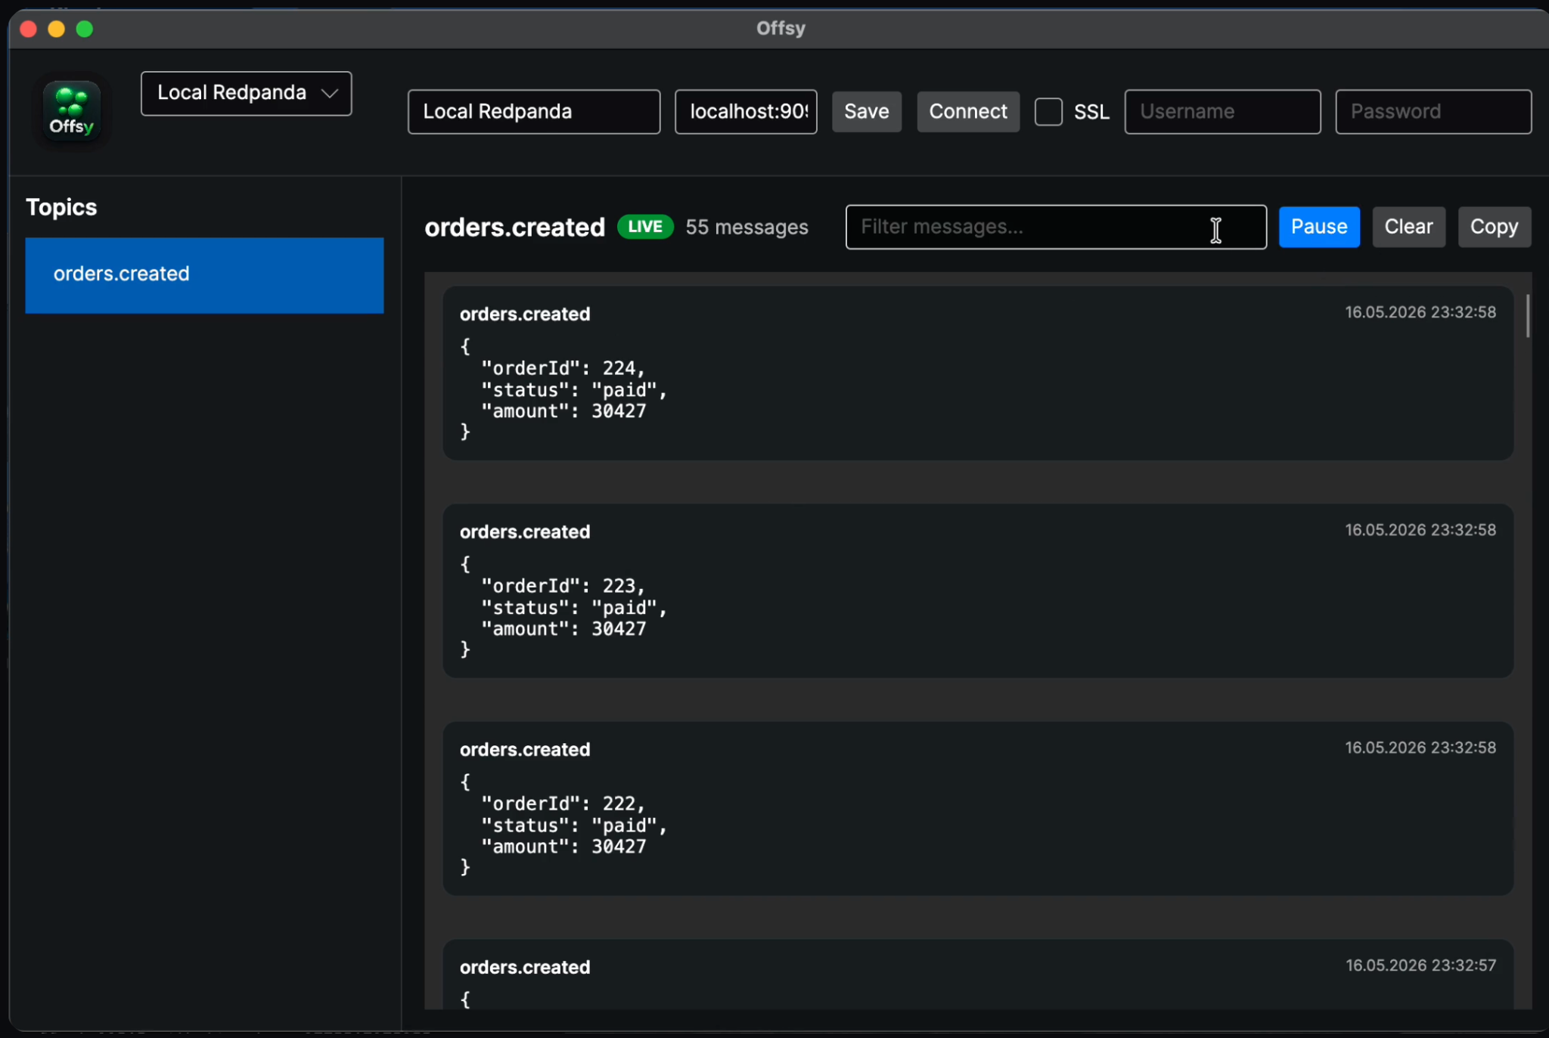Open the Local Redpanda connection dropdown
This screenshot has width=1549, height=1038.
pyautogui.click(x=246, y=93)
